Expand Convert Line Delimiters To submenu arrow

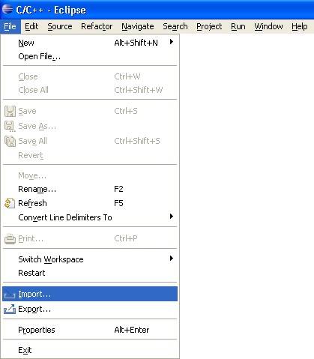(172, 217)
